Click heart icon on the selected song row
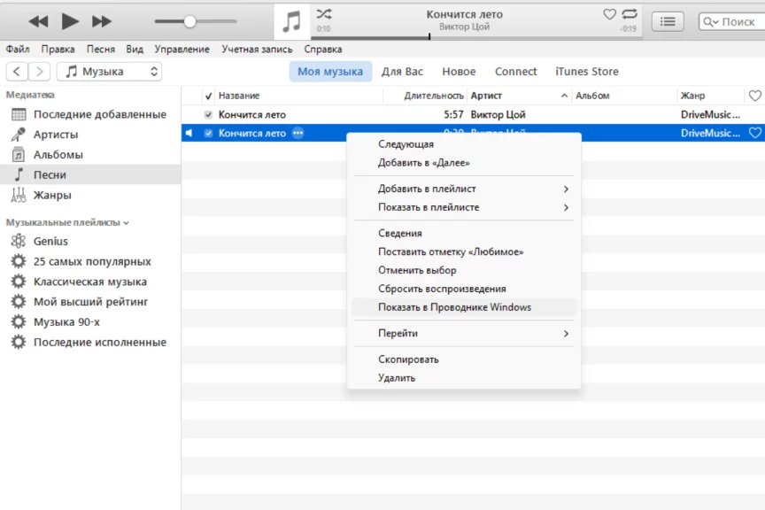The height and width of the screenshot is (510, 765). tap(754, 133)
